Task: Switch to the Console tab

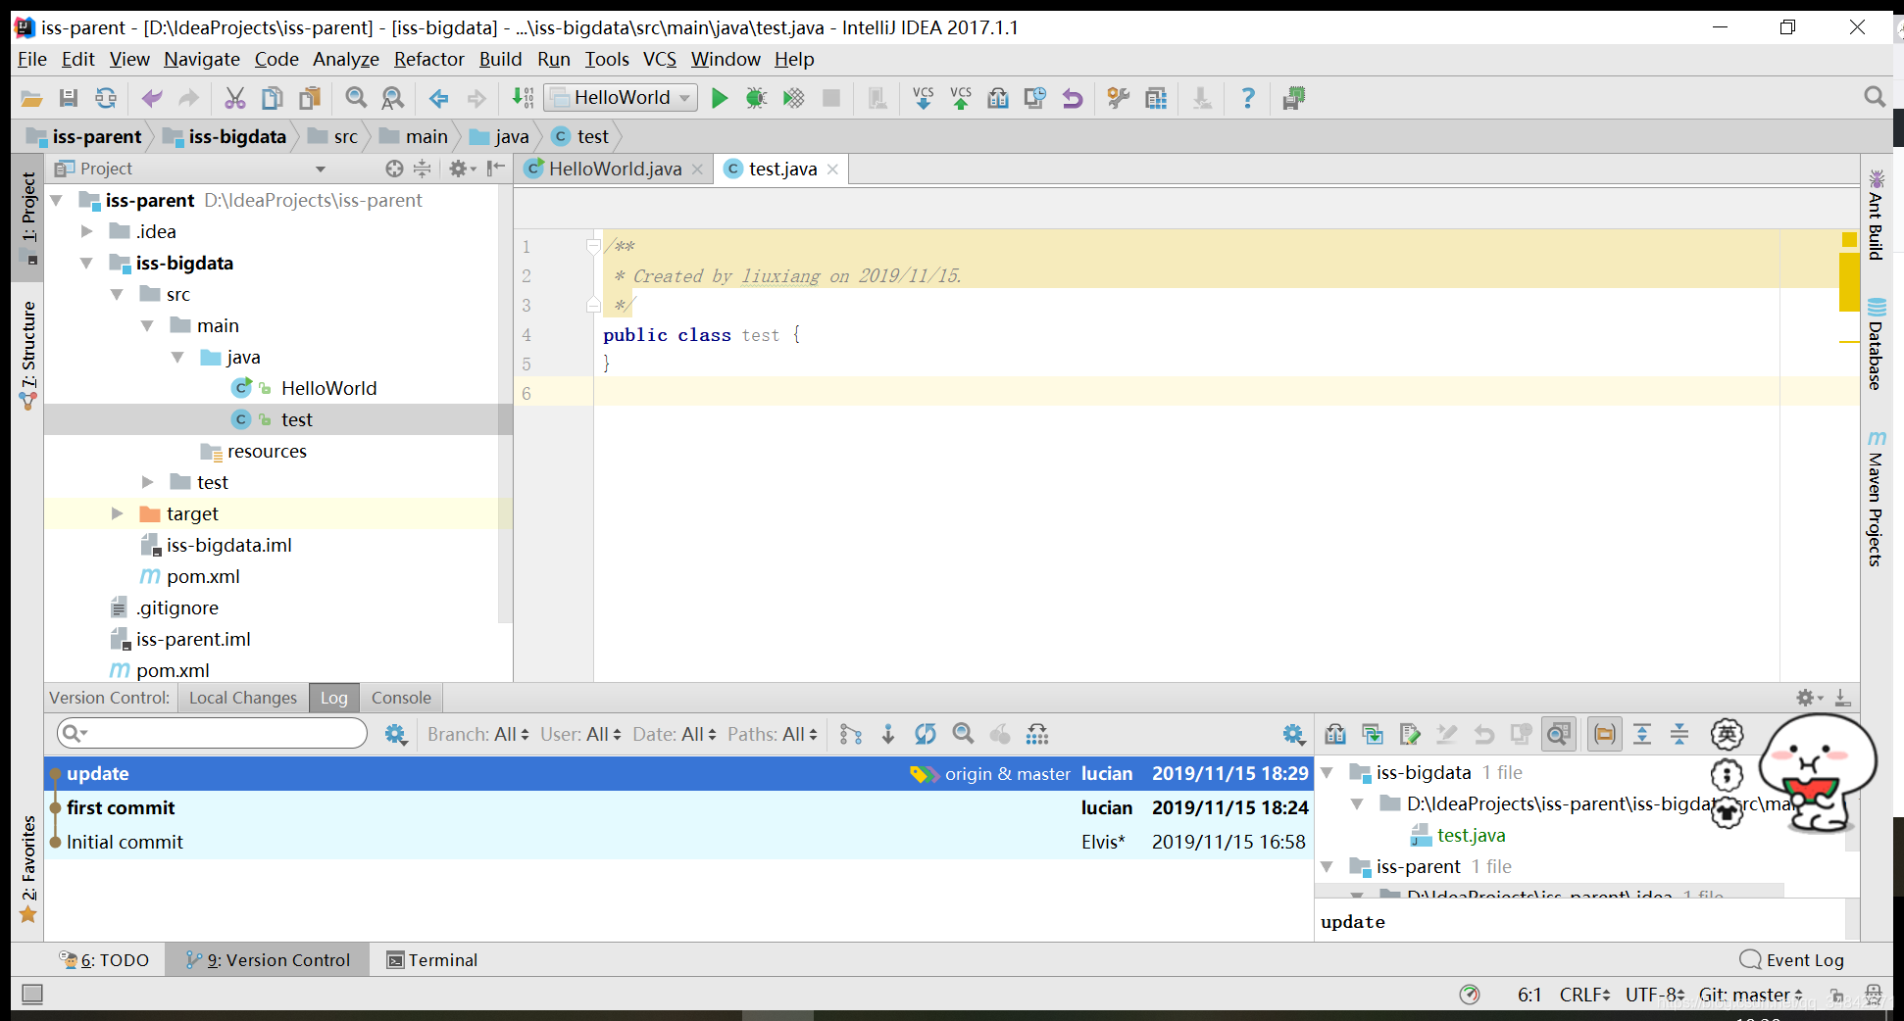Action: [401, 698]
